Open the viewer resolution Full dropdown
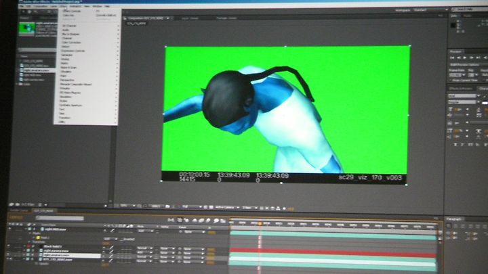This screenshot has height=274, width=488. 192,206
